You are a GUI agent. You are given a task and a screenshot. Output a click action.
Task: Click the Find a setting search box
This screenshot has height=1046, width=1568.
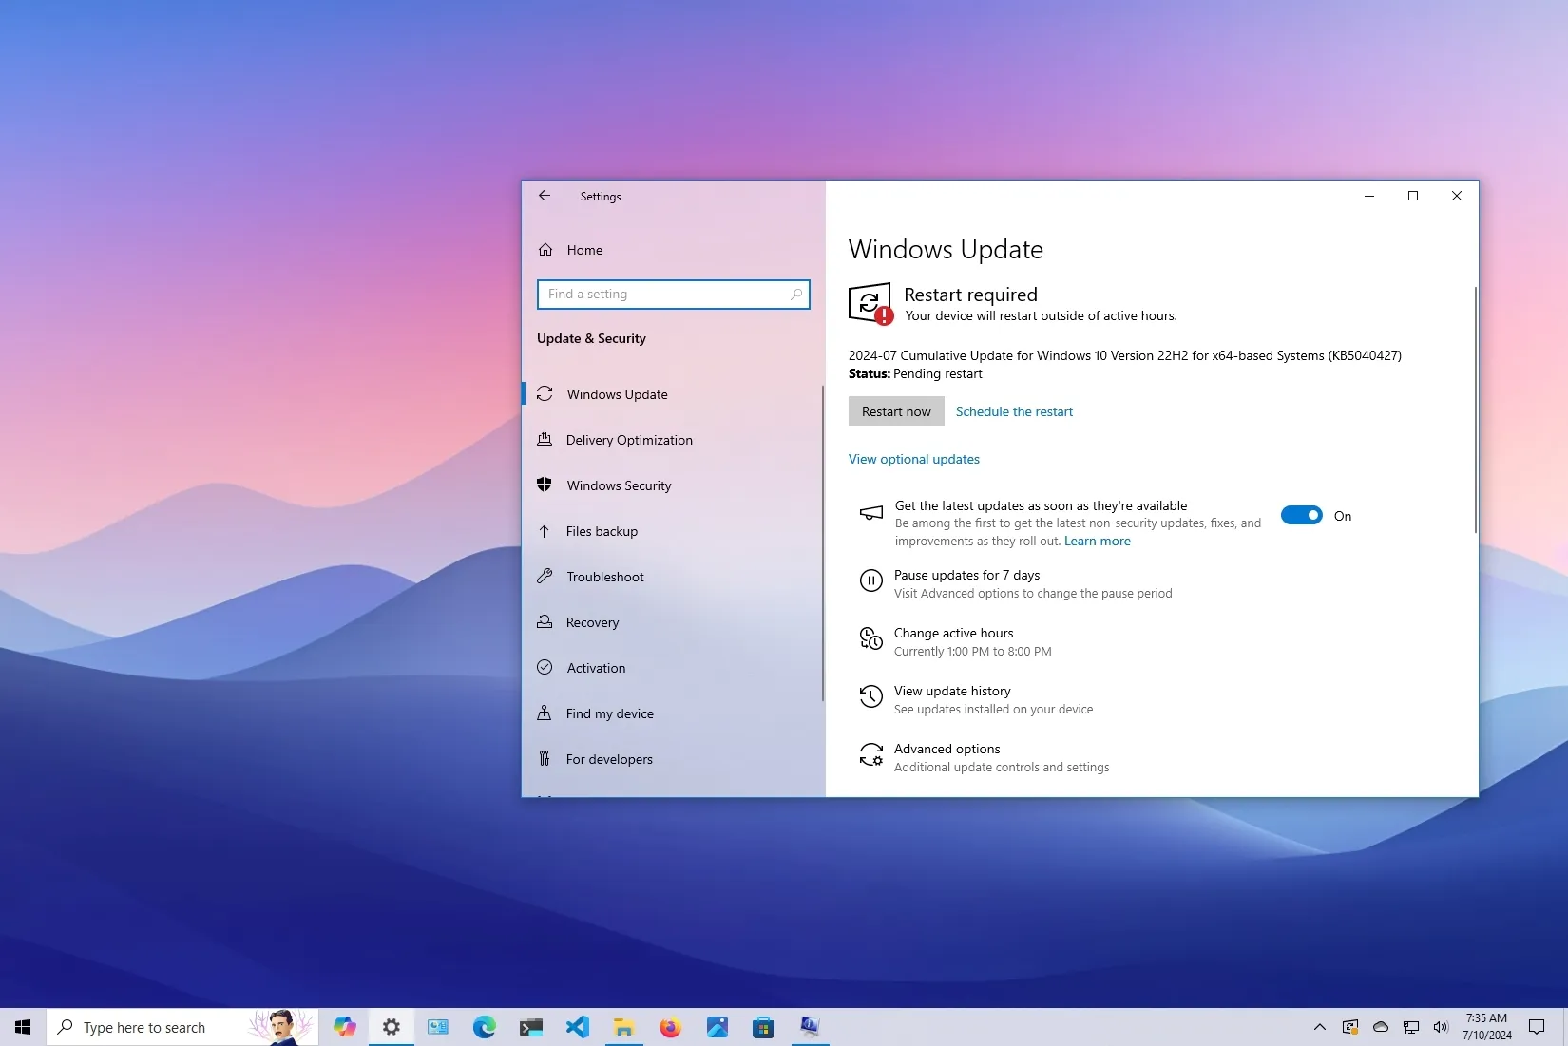click(x=673, y=294)
